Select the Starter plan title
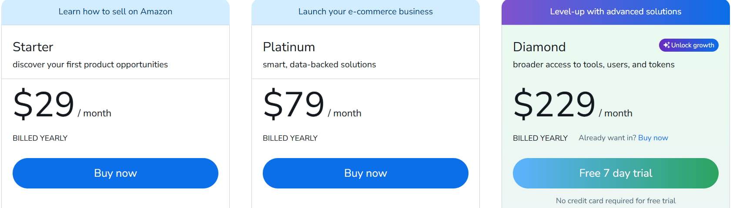Screen dimensions: 733x208 tap(33, 47)
